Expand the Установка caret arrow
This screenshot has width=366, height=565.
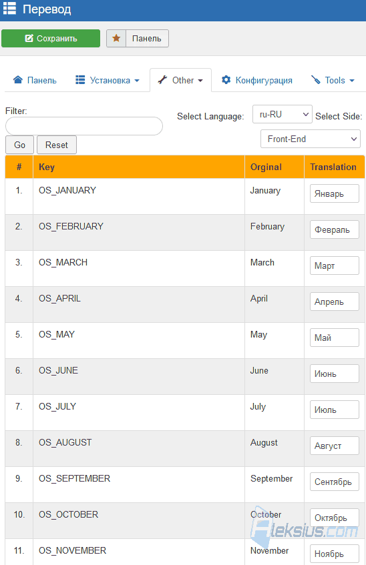pos(137,81)
